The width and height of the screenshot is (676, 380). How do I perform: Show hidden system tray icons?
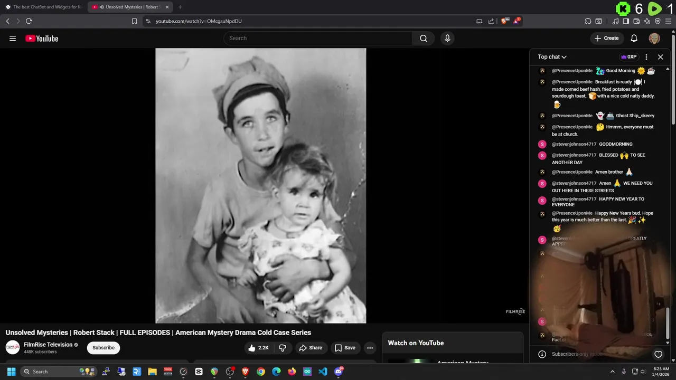coord(613,372)
